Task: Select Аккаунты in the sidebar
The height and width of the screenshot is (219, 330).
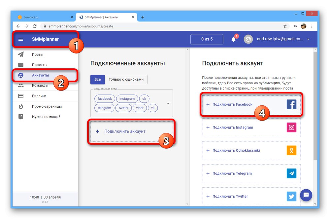Action: pyautogui.click(x=45, y=75)
